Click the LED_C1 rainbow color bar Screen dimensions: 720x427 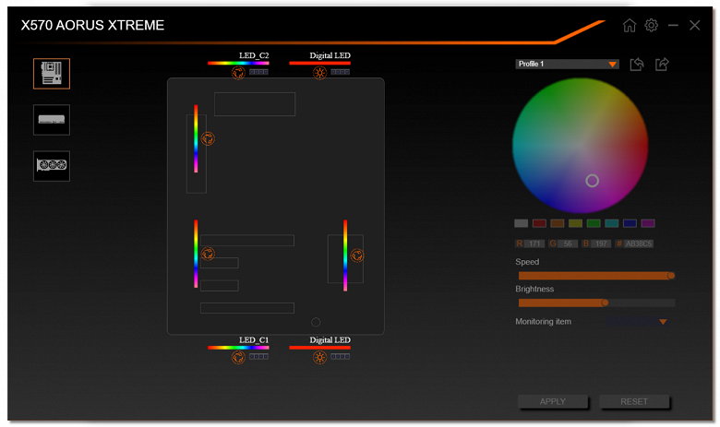point(238,348)
